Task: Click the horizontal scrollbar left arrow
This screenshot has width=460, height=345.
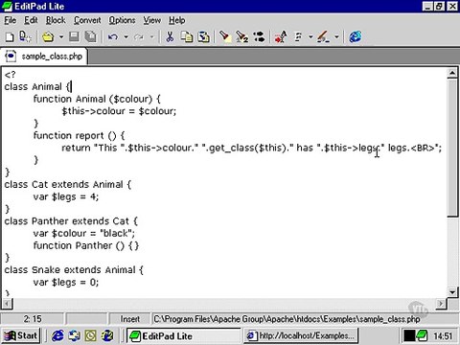Action: coord(8,303)
